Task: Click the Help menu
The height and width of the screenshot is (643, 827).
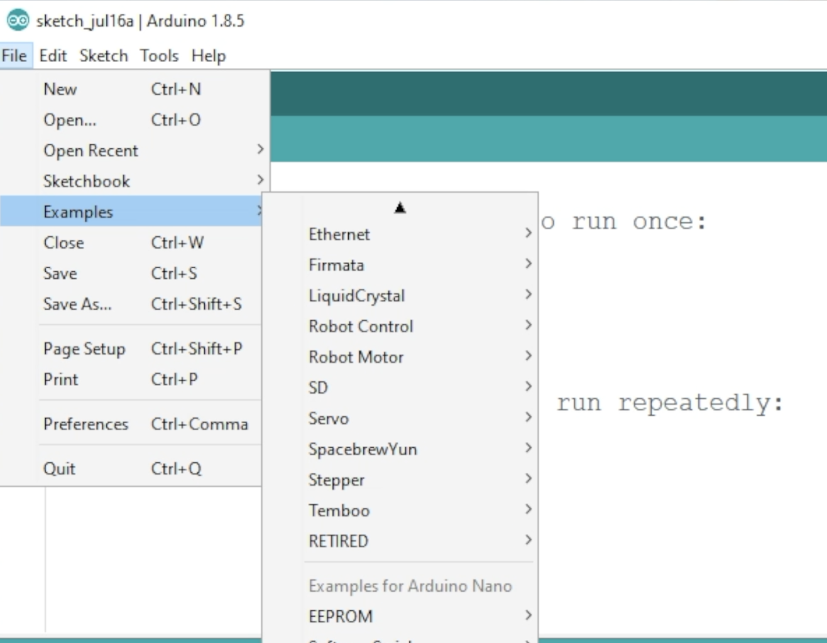Action: (x=208, y=56)
